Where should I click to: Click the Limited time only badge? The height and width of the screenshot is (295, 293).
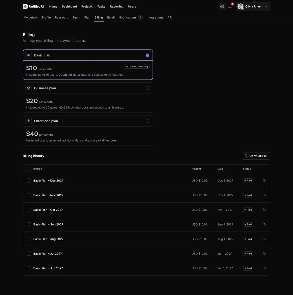pyautogui.click(x=137, y=66)
